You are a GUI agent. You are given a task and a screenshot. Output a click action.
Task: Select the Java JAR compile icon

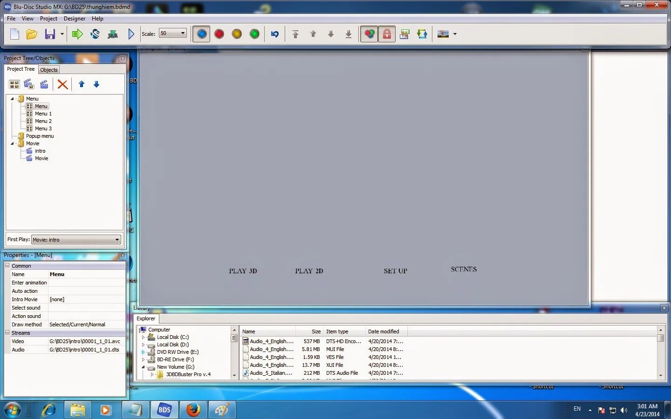pyautogui.click(x=113, y=34)
